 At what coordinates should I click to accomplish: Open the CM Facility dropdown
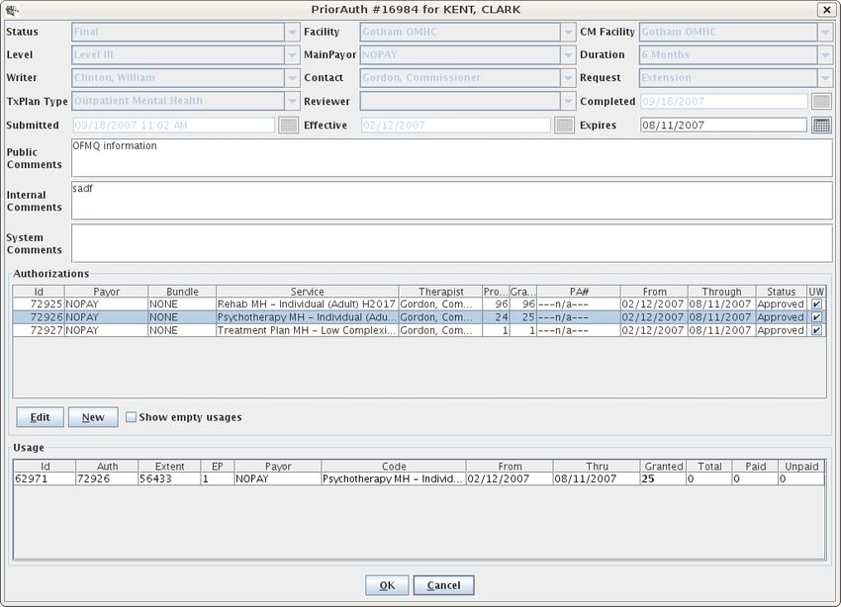(825, 32)
